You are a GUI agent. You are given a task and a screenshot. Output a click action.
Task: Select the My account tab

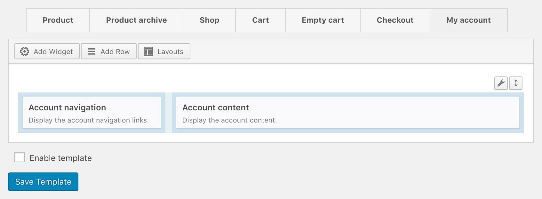click(468, 20)
